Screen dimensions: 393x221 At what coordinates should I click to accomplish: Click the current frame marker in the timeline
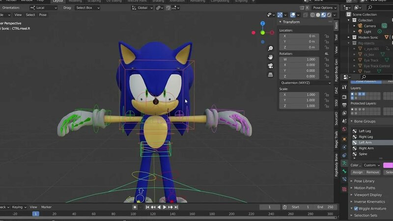click(35, 214)
